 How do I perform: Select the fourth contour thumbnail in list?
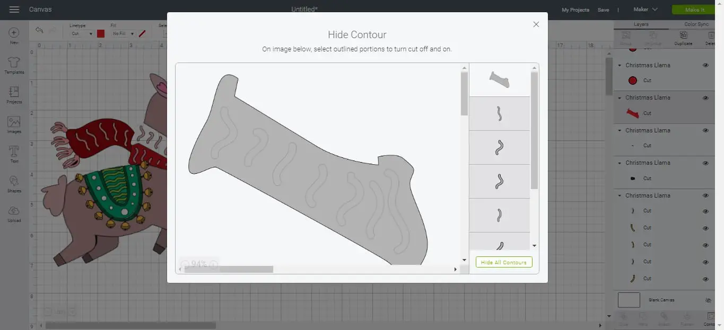[499, 182]
